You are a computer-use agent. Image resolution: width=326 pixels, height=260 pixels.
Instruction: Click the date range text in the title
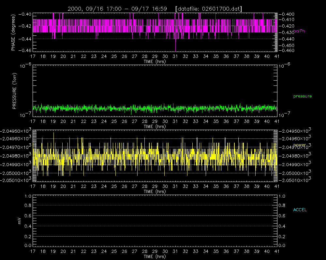coord(117,9)
